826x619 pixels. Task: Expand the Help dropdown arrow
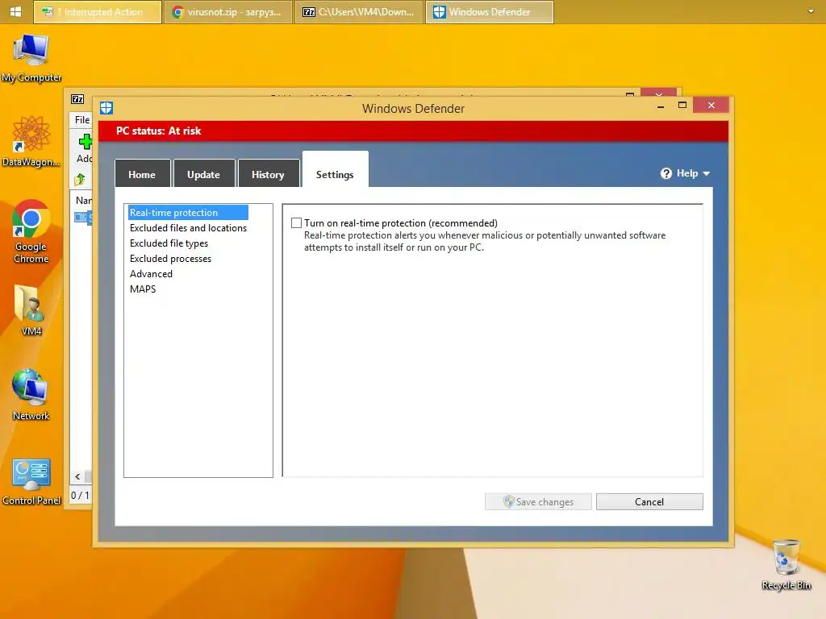point(707,174)
